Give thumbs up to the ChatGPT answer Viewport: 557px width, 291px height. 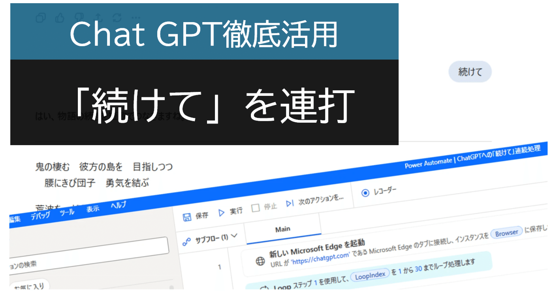tap(60, 17)
